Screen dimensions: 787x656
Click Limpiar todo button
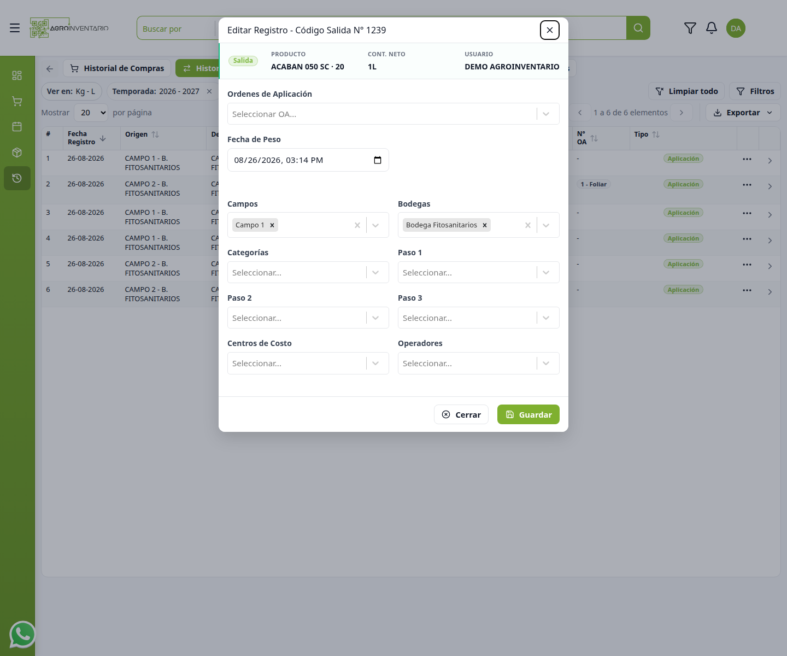point(686,91)
